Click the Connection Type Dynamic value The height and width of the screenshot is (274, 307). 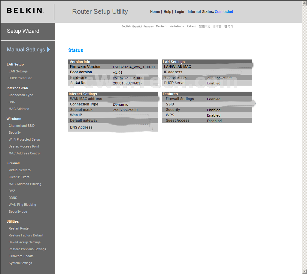pos(120,105)
